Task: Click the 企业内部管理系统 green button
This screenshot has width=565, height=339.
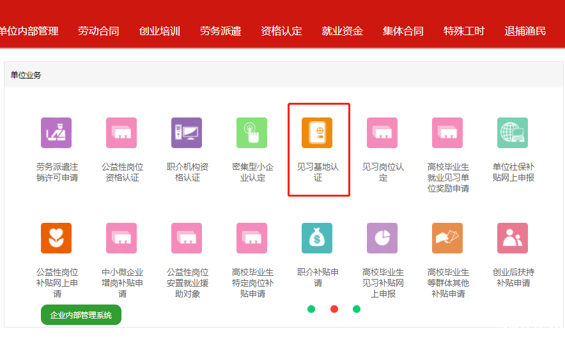Action: tap(81, 315)
